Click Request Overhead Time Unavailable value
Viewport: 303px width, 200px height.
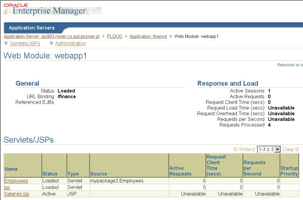coord(281,113)
